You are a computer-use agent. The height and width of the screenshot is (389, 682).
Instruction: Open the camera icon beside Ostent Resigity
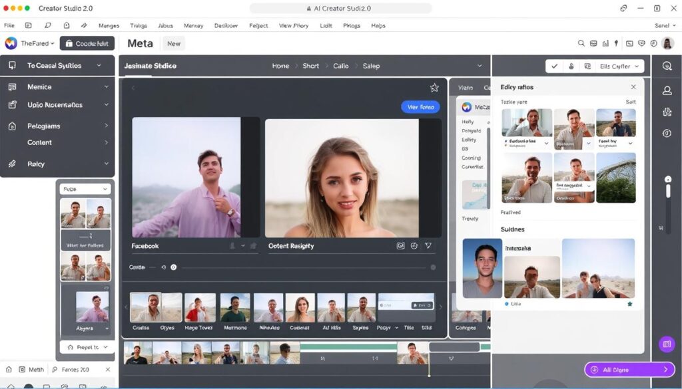point(400,245)
